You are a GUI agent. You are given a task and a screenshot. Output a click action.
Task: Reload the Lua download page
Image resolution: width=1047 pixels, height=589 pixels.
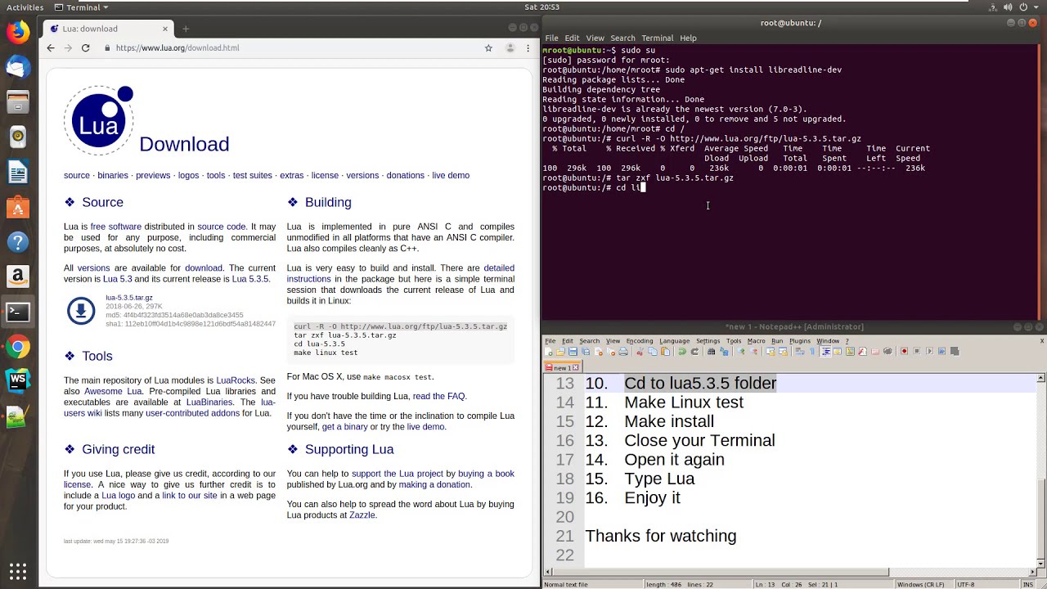pyautogui.click(x=85, y=48)
